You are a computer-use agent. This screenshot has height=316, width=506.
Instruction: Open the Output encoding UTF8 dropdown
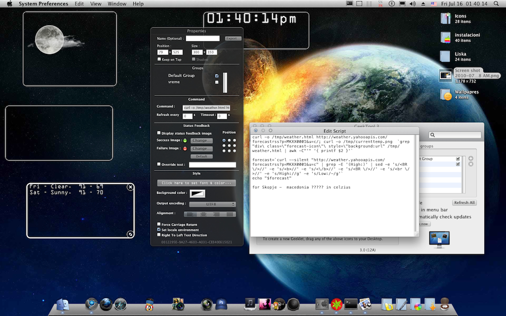tap(212, 204)
